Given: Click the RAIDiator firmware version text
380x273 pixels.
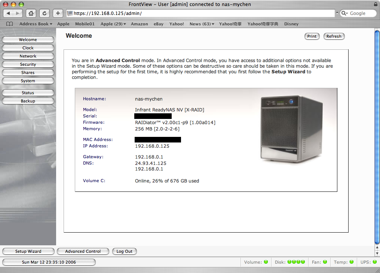Looking at the screenshot, I should point(175,123).
